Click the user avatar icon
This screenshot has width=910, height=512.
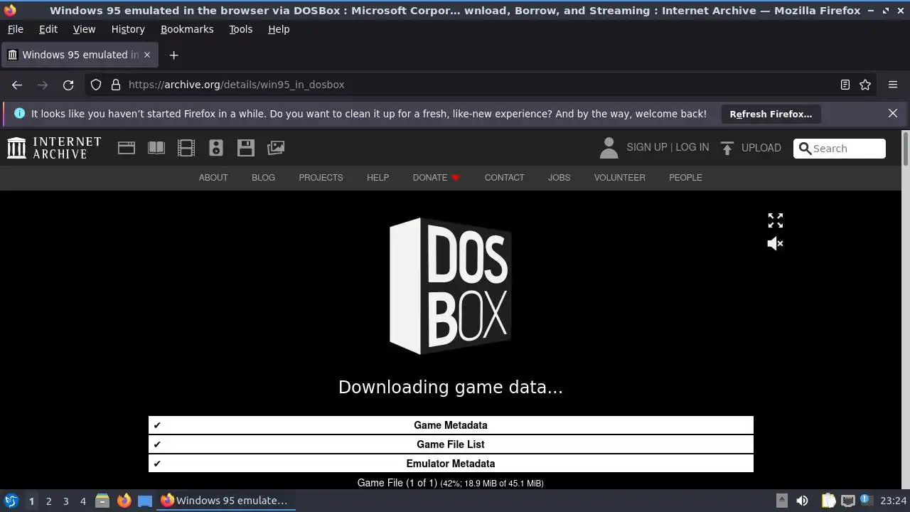pos(609,148)
